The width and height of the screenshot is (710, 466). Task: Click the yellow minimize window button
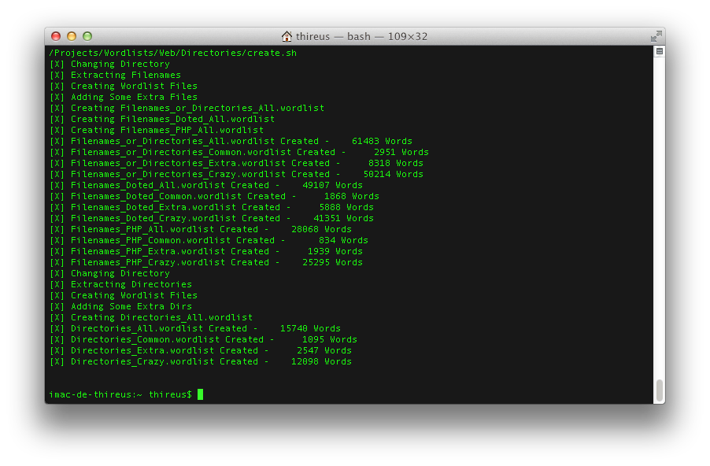click(x=72, y=36)
